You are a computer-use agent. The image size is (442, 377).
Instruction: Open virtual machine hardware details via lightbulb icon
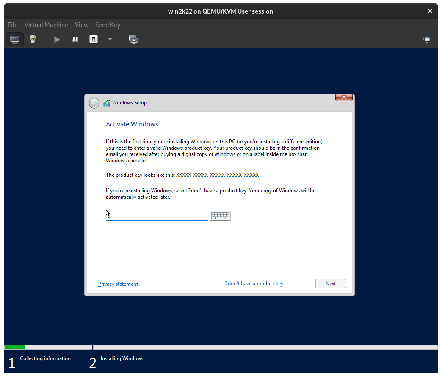point(33,39)
